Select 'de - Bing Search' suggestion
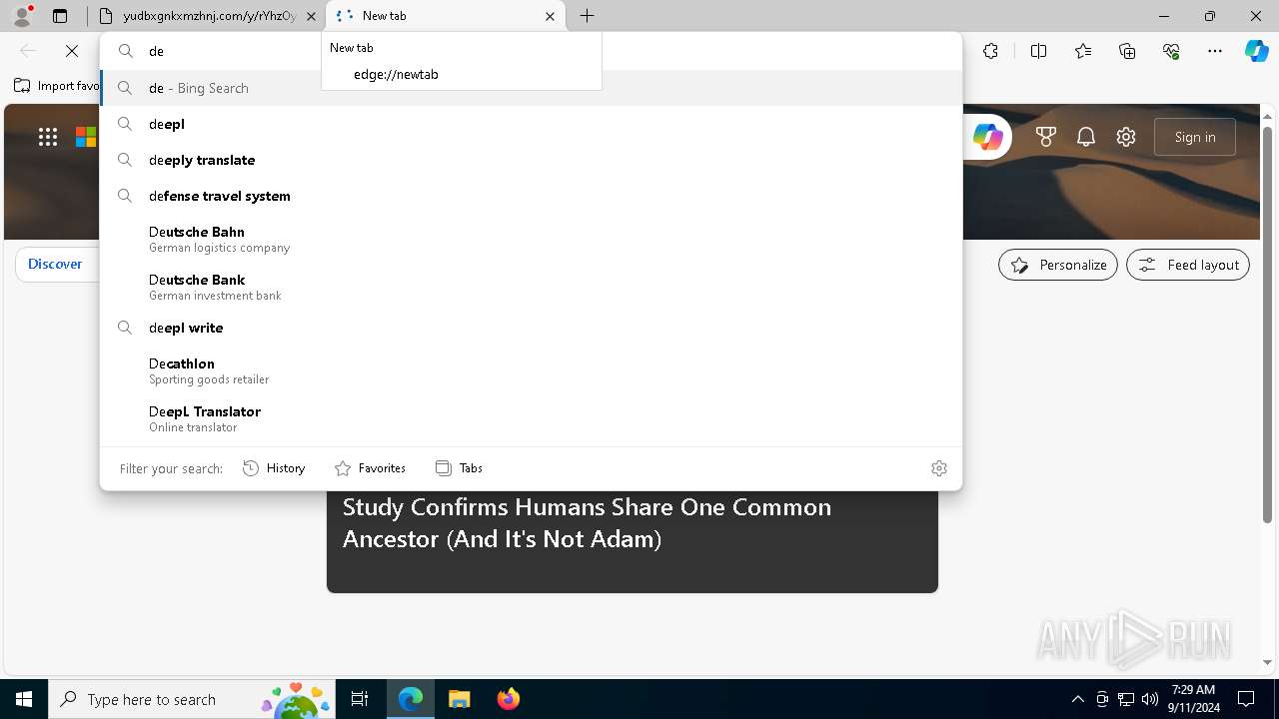1279x719 pixels. coord(531,88)
